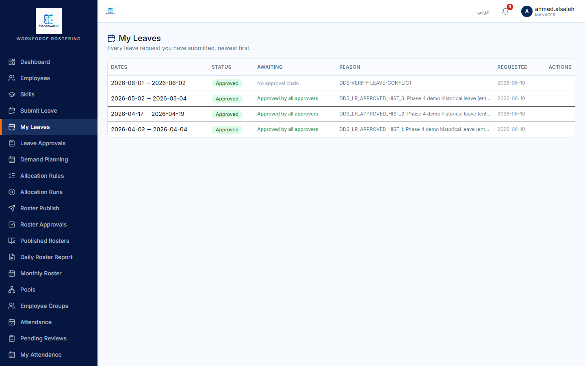Click the Allocation Runs play-circle icon
The image size is (585, 366).
[12, 192]
